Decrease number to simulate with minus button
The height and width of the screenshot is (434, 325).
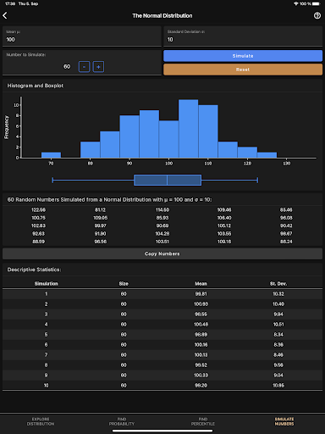pos(84,67)
